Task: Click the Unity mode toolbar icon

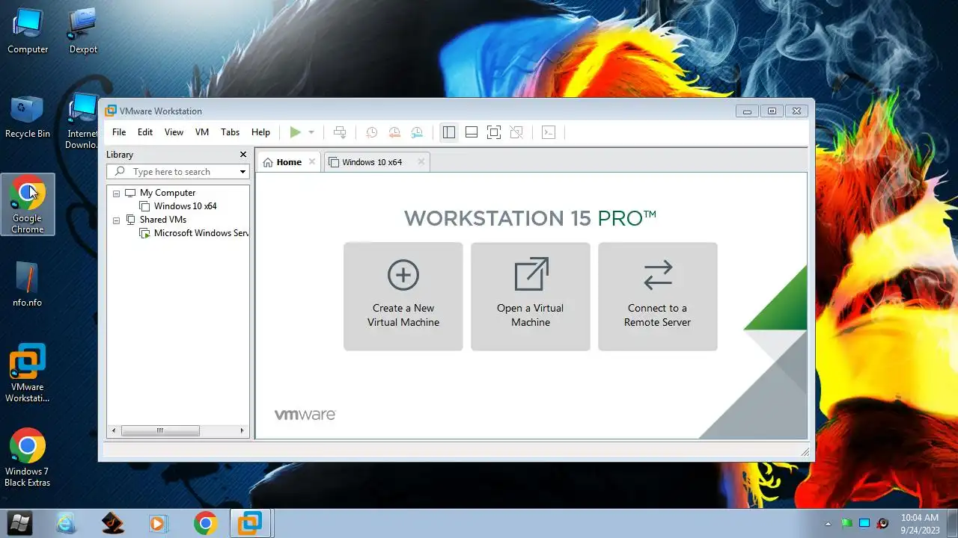Action: [x=516, y=132]
